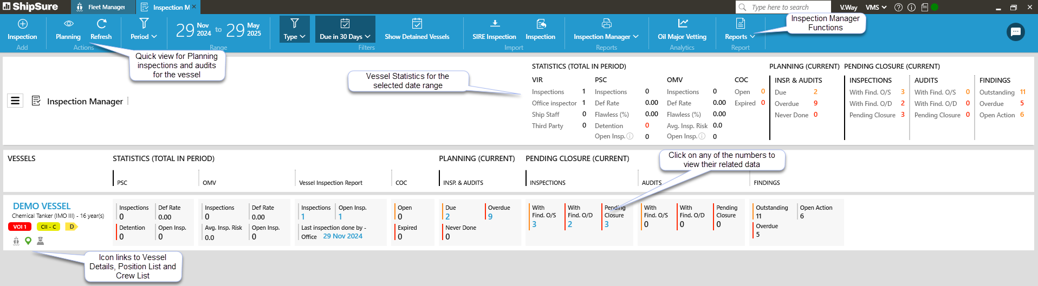Click OMV Open Insp. info icon

[x=702, y=136]
